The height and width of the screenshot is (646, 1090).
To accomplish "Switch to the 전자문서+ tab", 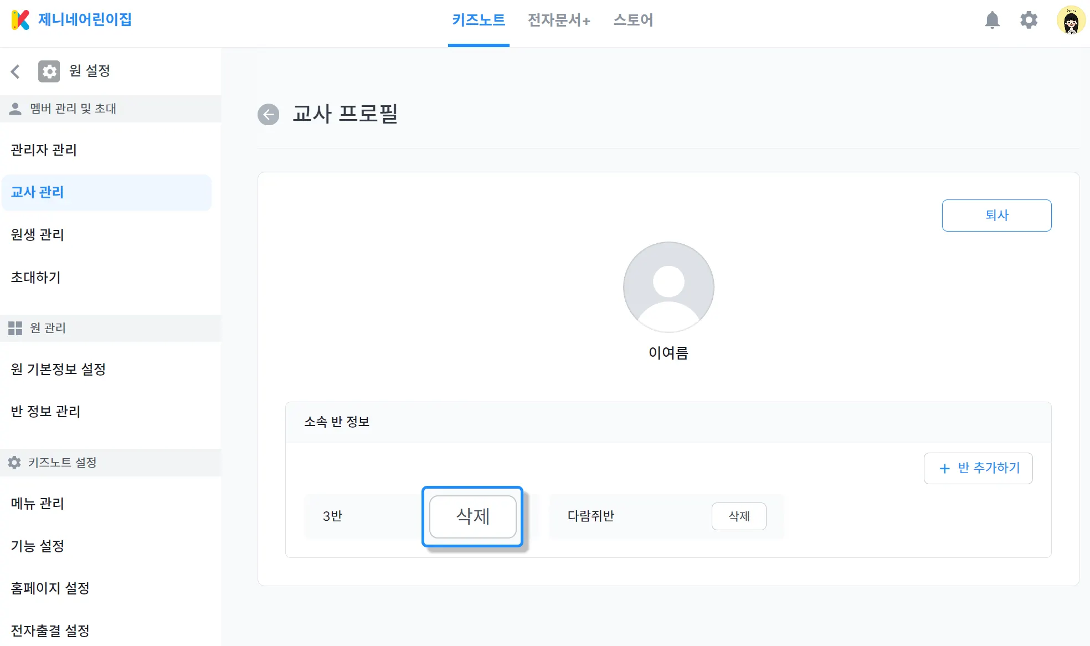I will coord(559,20).
